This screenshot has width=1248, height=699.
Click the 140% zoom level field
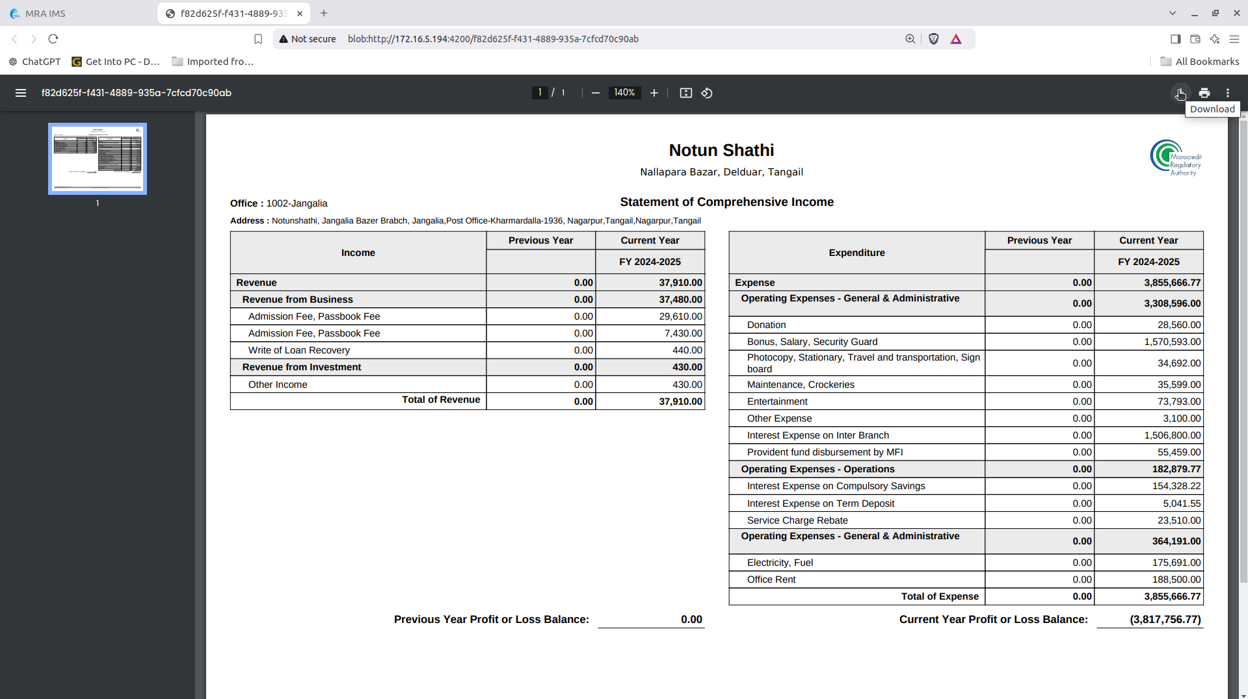coord(624,93)
